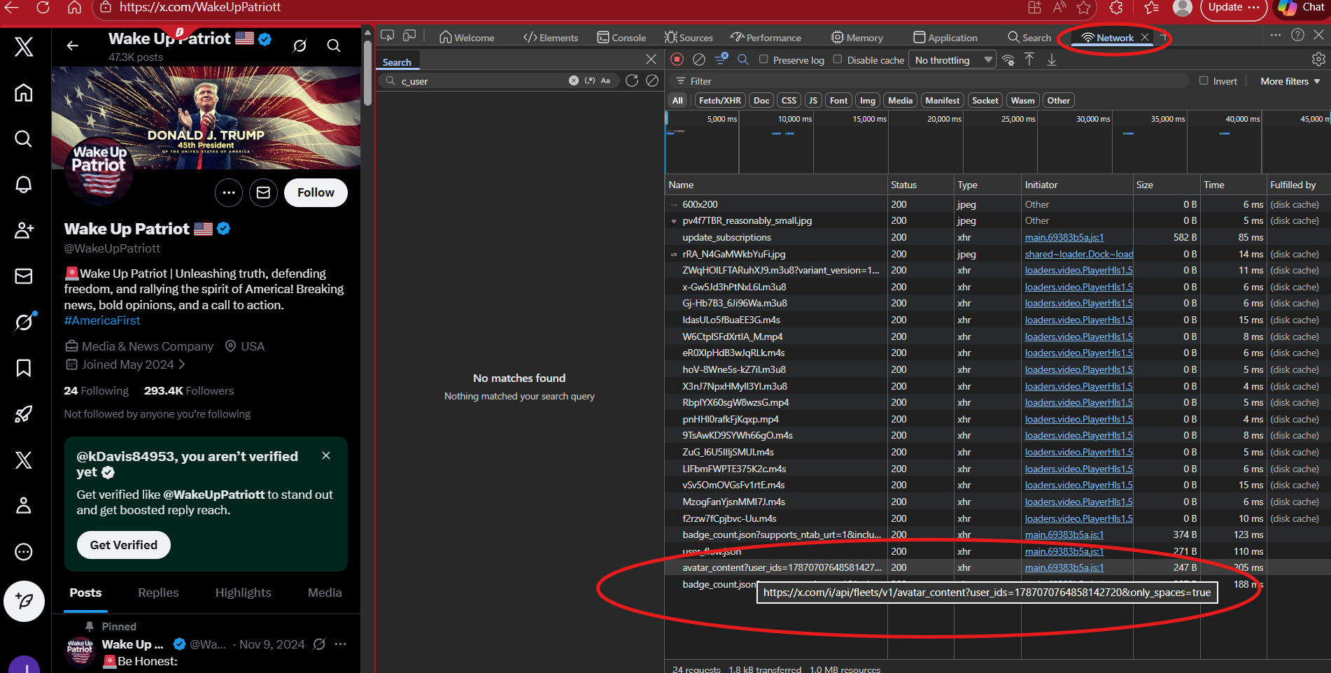Open browser Update menu button
The width and height of the screenshot is (1331, 673).
(x=1234, y=8)
